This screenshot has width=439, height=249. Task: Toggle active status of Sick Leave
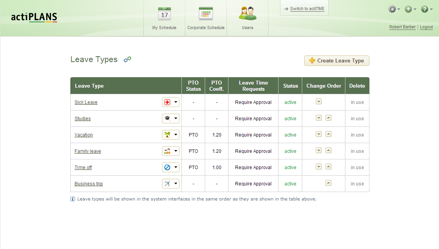pyautogui.click(x=290, y=102)
